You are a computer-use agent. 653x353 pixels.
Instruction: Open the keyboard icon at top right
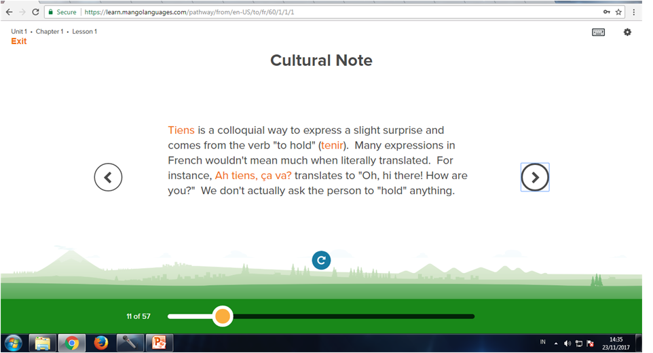pyautogui.click(x=598, y=32)
